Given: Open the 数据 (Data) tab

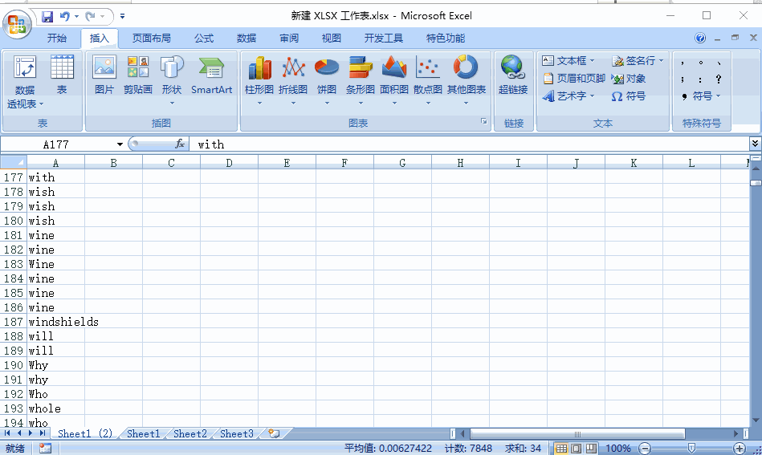Looking at the screenshot, I should click(247, 38).
